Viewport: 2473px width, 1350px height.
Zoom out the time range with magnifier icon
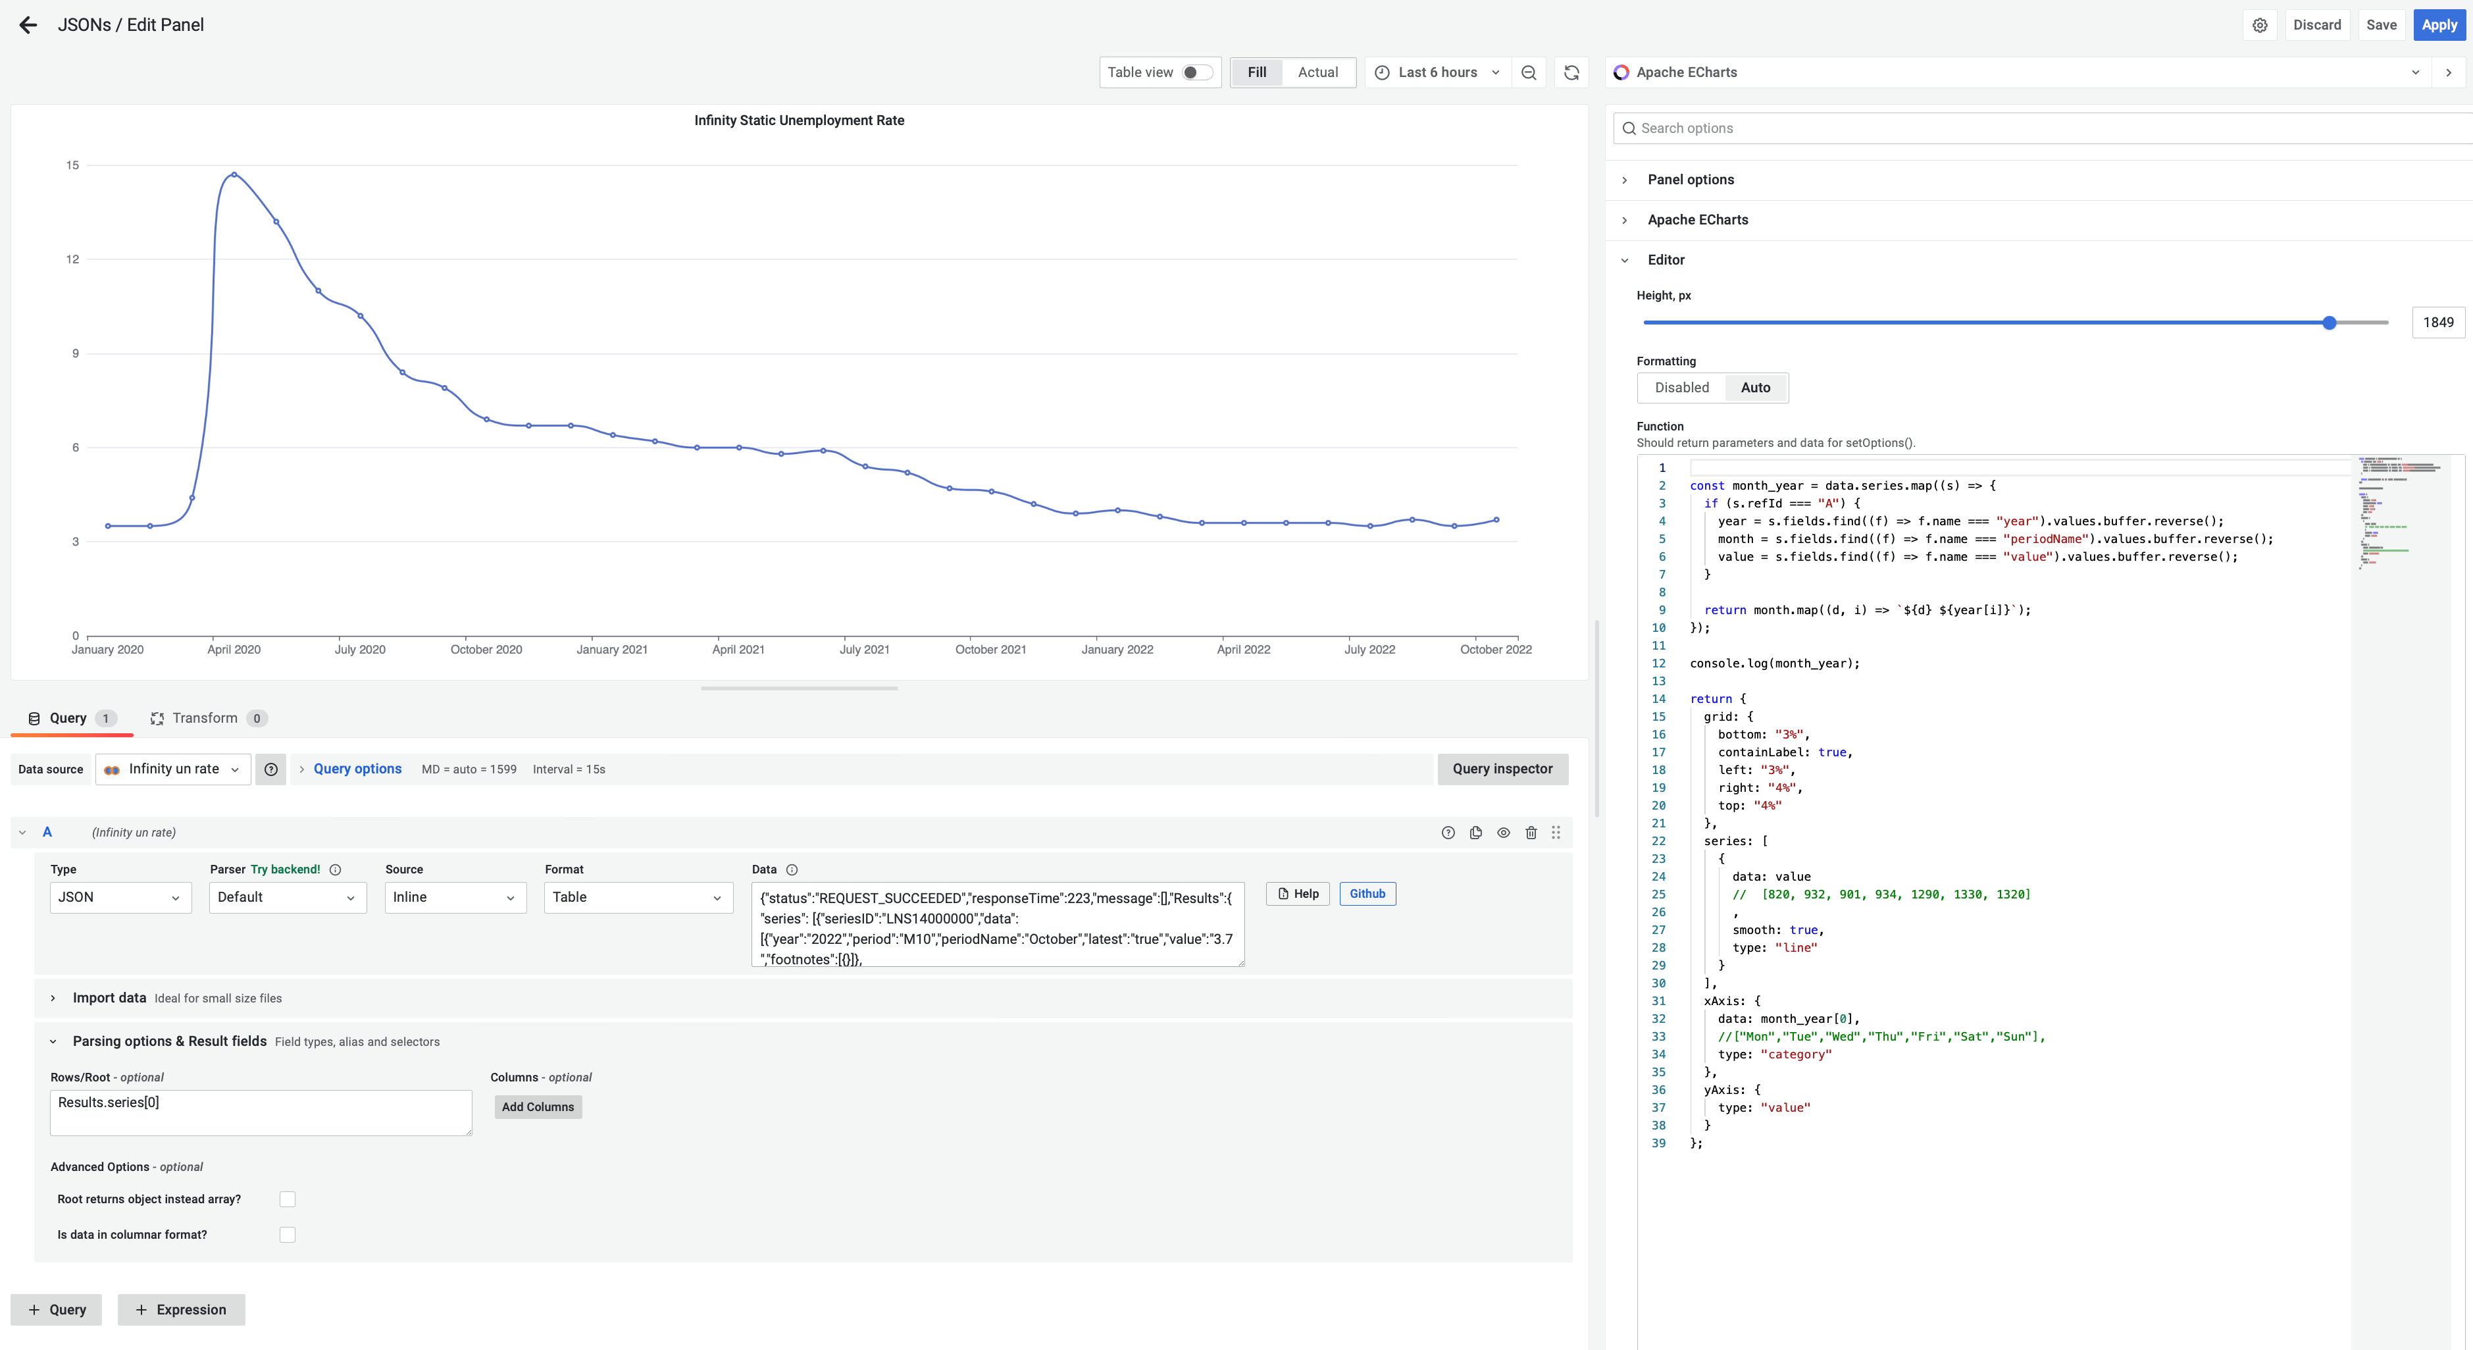1528,72
